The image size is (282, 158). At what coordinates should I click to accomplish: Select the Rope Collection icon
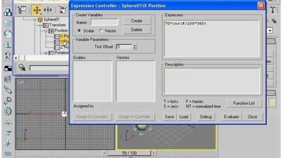[x=8, y=44]
